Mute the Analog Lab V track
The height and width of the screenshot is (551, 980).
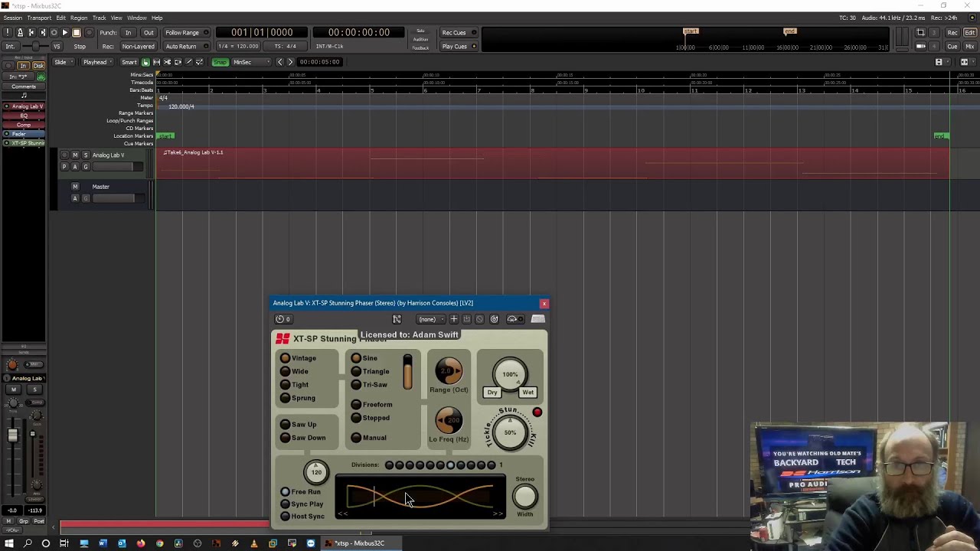tap(75, 155)
